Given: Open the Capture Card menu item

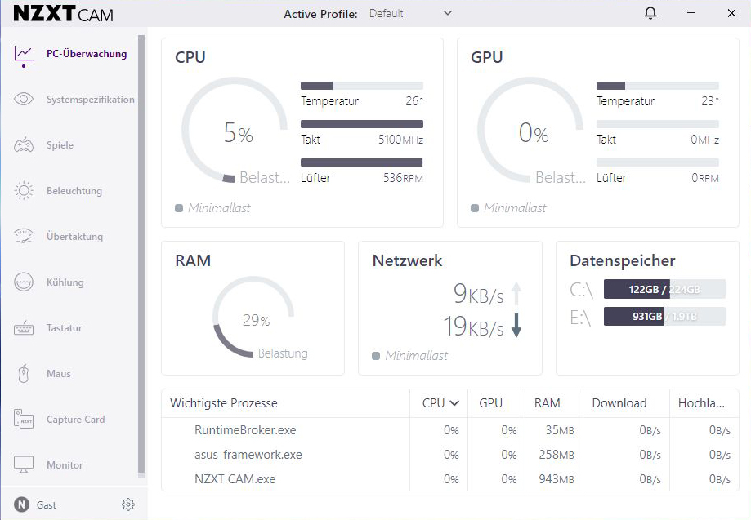Looking at the screenshot, I should [75, 420].
